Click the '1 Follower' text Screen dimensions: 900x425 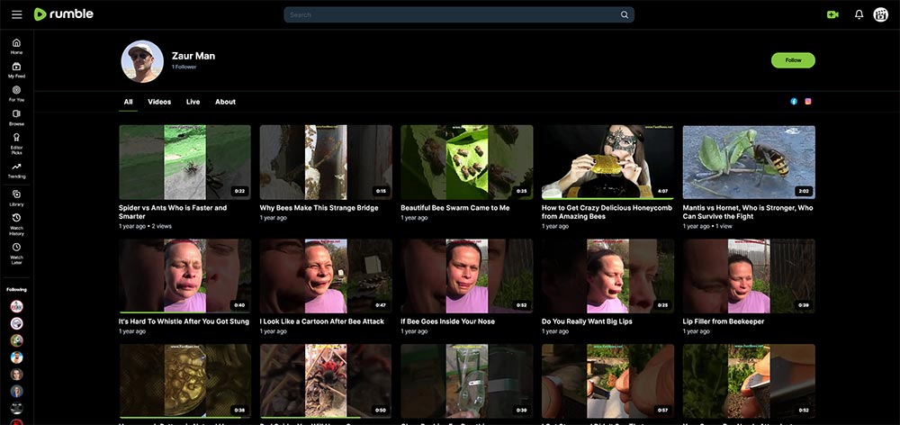click(184, 68)
